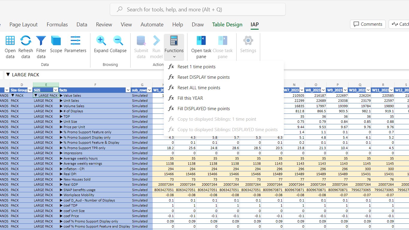
Task: Open the Filter data funnel
Action: coord(41,41)
